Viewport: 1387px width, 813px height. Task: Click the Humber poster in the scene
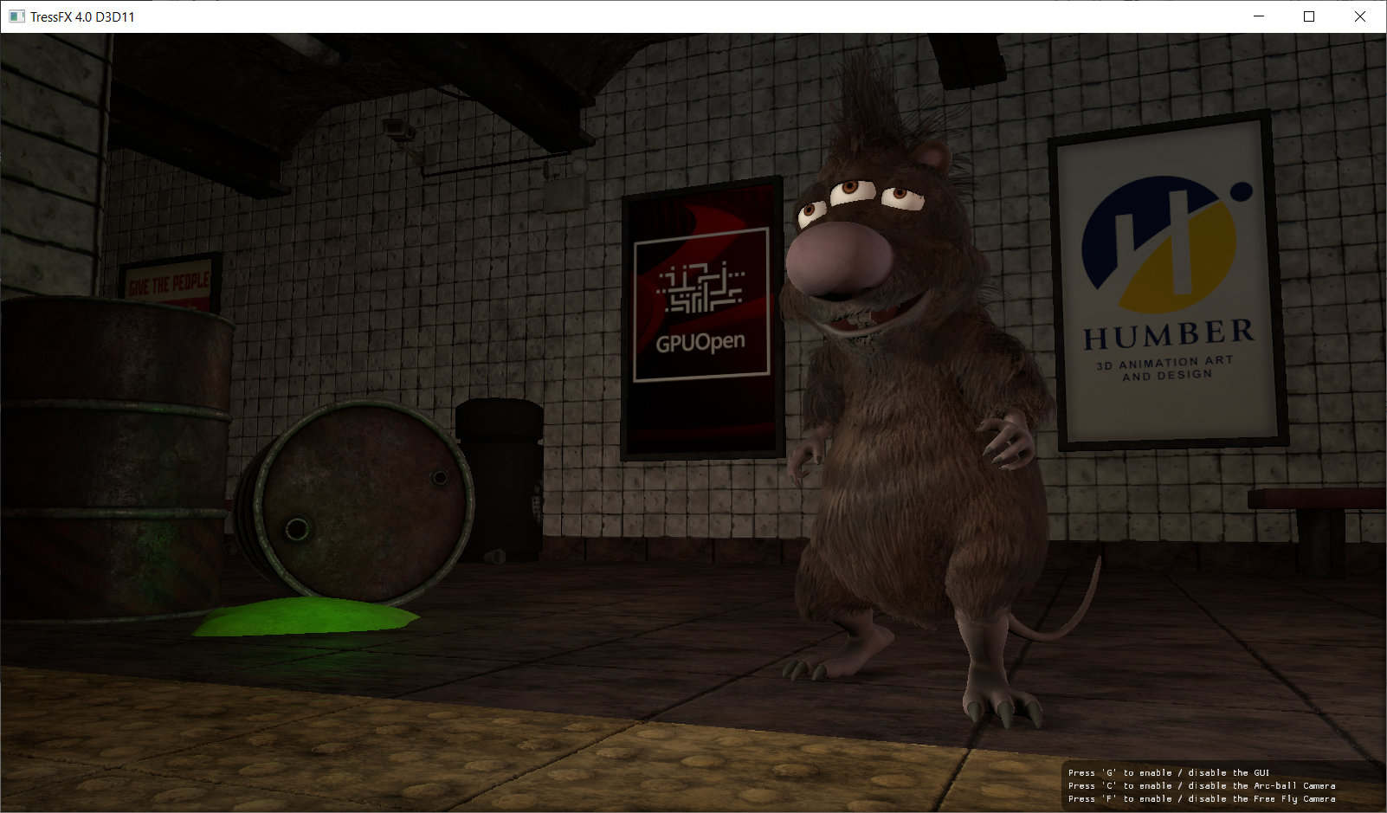(x=1168, y=281)
